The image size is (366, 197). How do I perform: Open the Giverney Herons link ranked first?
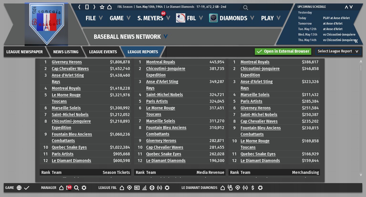click(67, 62)
